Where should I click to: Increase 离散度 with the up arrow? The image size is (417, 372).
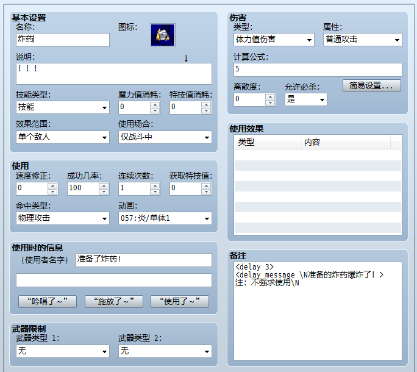pos(270,96)
